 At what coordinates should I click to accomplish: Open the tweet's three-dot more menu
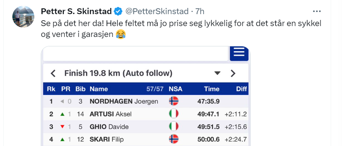(x=317, y=11)
